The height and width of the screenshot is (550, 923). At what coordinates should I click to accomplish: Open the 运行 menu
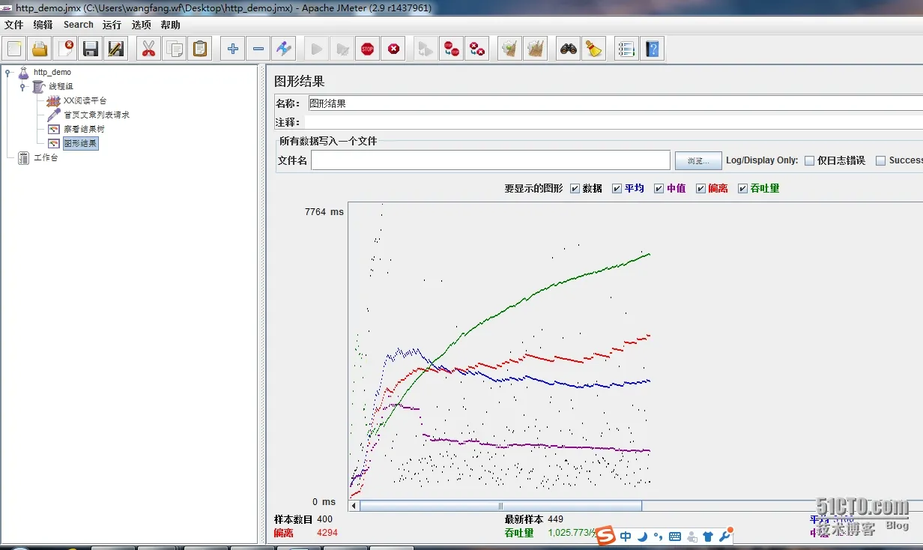(112, 25)
